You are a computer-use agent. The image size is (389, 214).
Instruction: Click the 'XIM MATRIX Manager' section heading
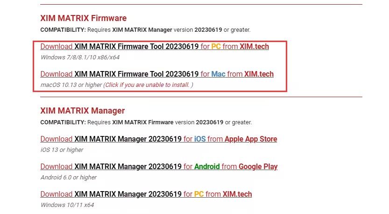pos(83,111)
